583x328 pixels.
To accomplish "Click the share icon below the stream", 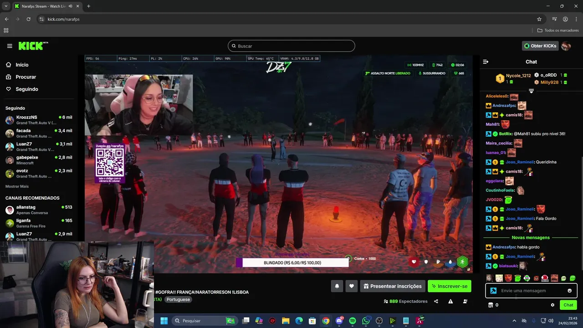I will 436,301.
